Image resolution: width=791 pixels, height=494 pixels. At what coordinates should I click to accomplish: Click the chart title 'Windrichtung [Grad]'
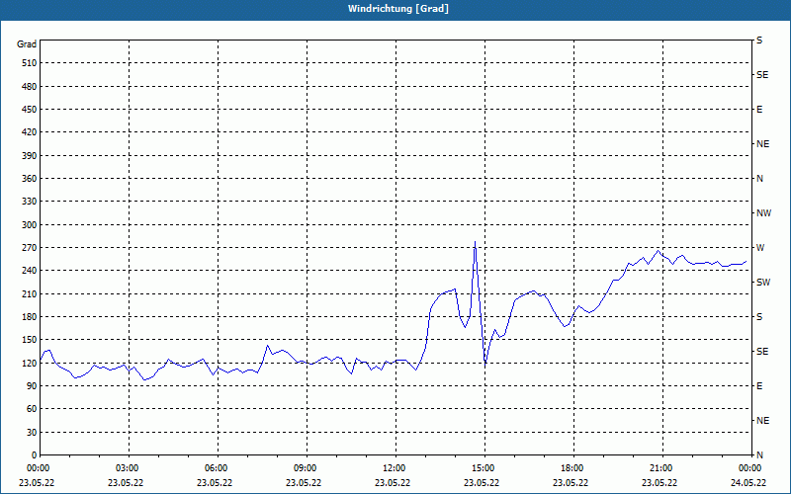tap(398, 9)
